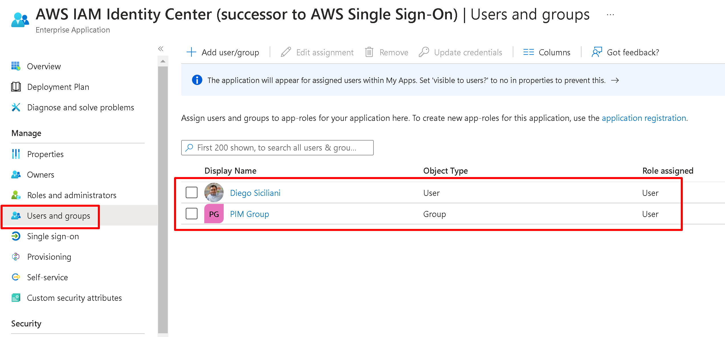Open Diego Siciliani user link
This screenshot has height=337, width=725.
[x=255, y=193]
